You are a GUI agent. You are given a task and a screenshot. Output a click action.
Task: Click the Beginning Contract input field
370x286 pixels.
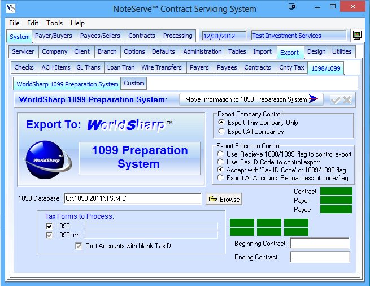coord(319,244)
